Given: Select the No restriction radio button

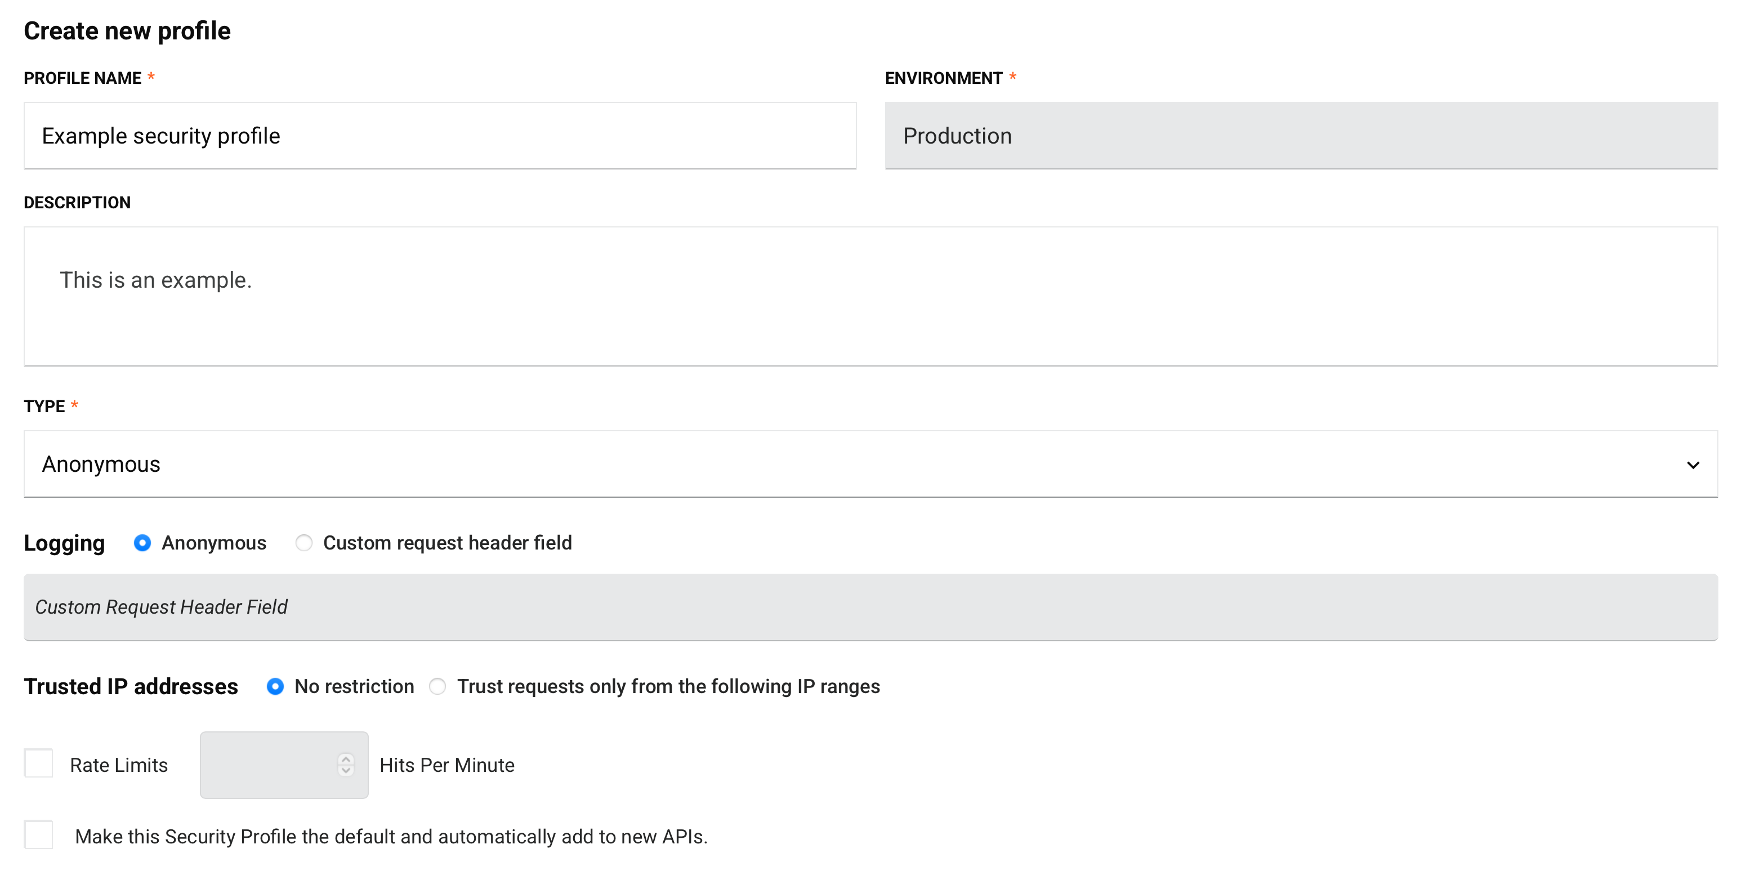Looking at the screenshot, I should click(x=275, y=687).
